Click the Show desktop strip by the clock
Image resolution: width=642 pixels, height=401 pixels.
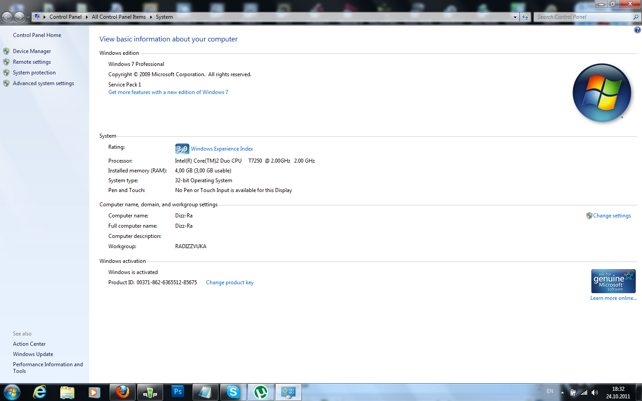click(638, 393)
